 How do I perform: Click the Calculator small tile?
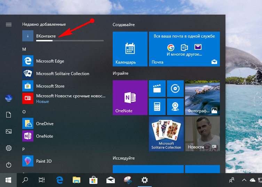pyautogui.click(x=157, y=106)
